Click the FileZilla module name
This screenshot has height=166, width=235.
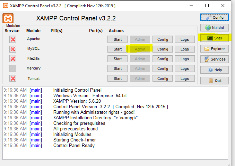pyautogui.click(x=33, y=58)
